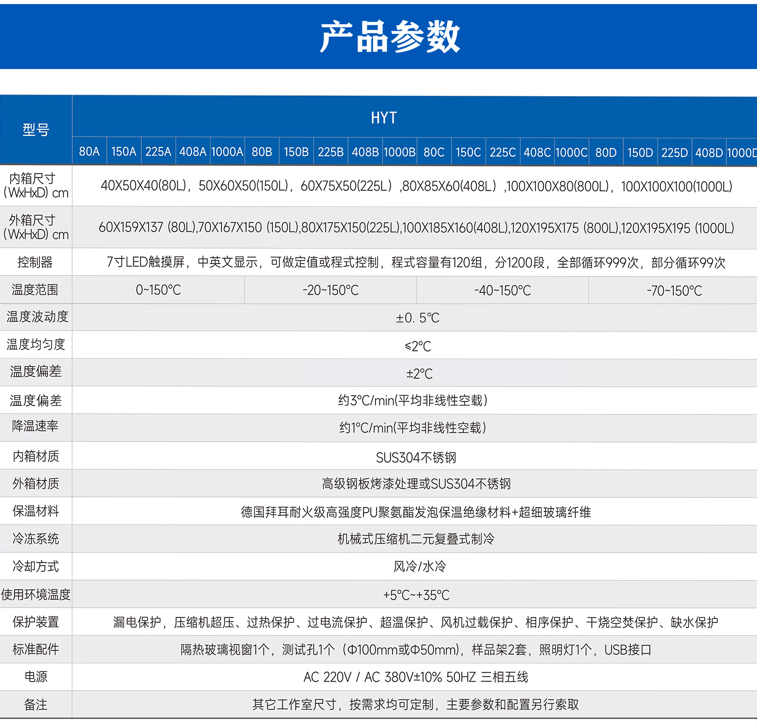Select model cell 80A
This screenshot has width=757, height=723.
(89, 151)
